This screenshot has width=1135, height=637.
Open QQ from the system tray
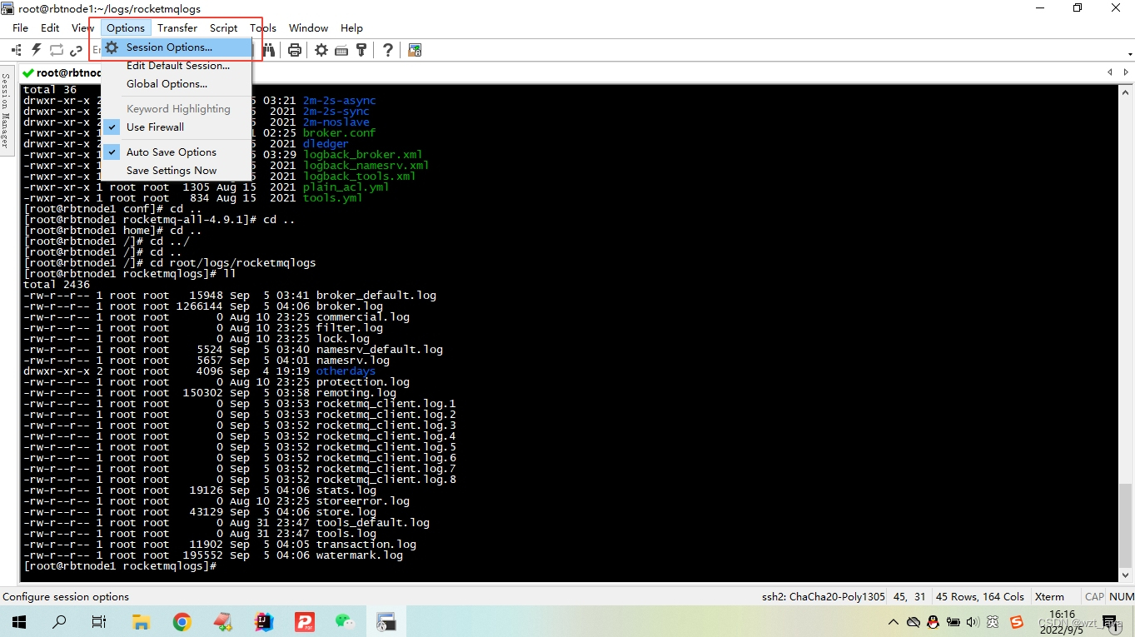tap(934, 623)
